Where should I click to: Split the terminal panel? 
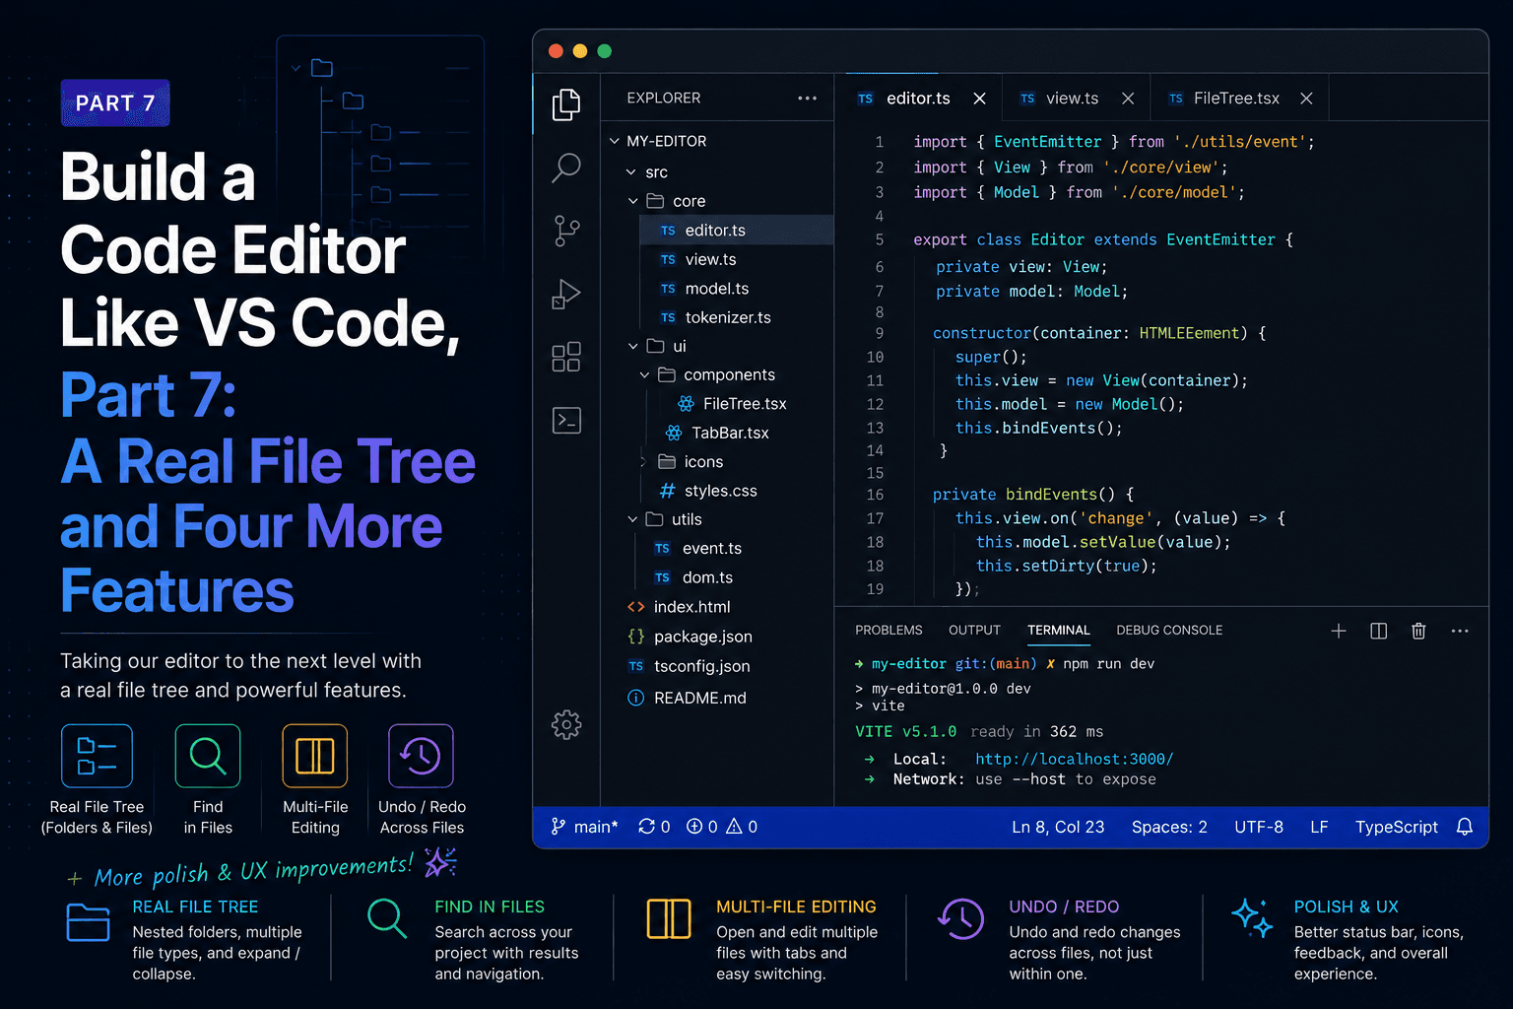pos(1379,631)
